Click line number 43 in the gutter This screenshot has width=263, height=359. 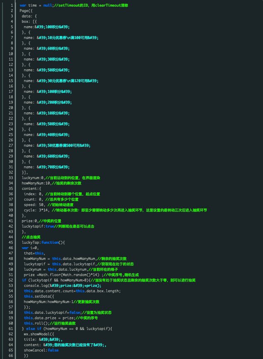11,231
